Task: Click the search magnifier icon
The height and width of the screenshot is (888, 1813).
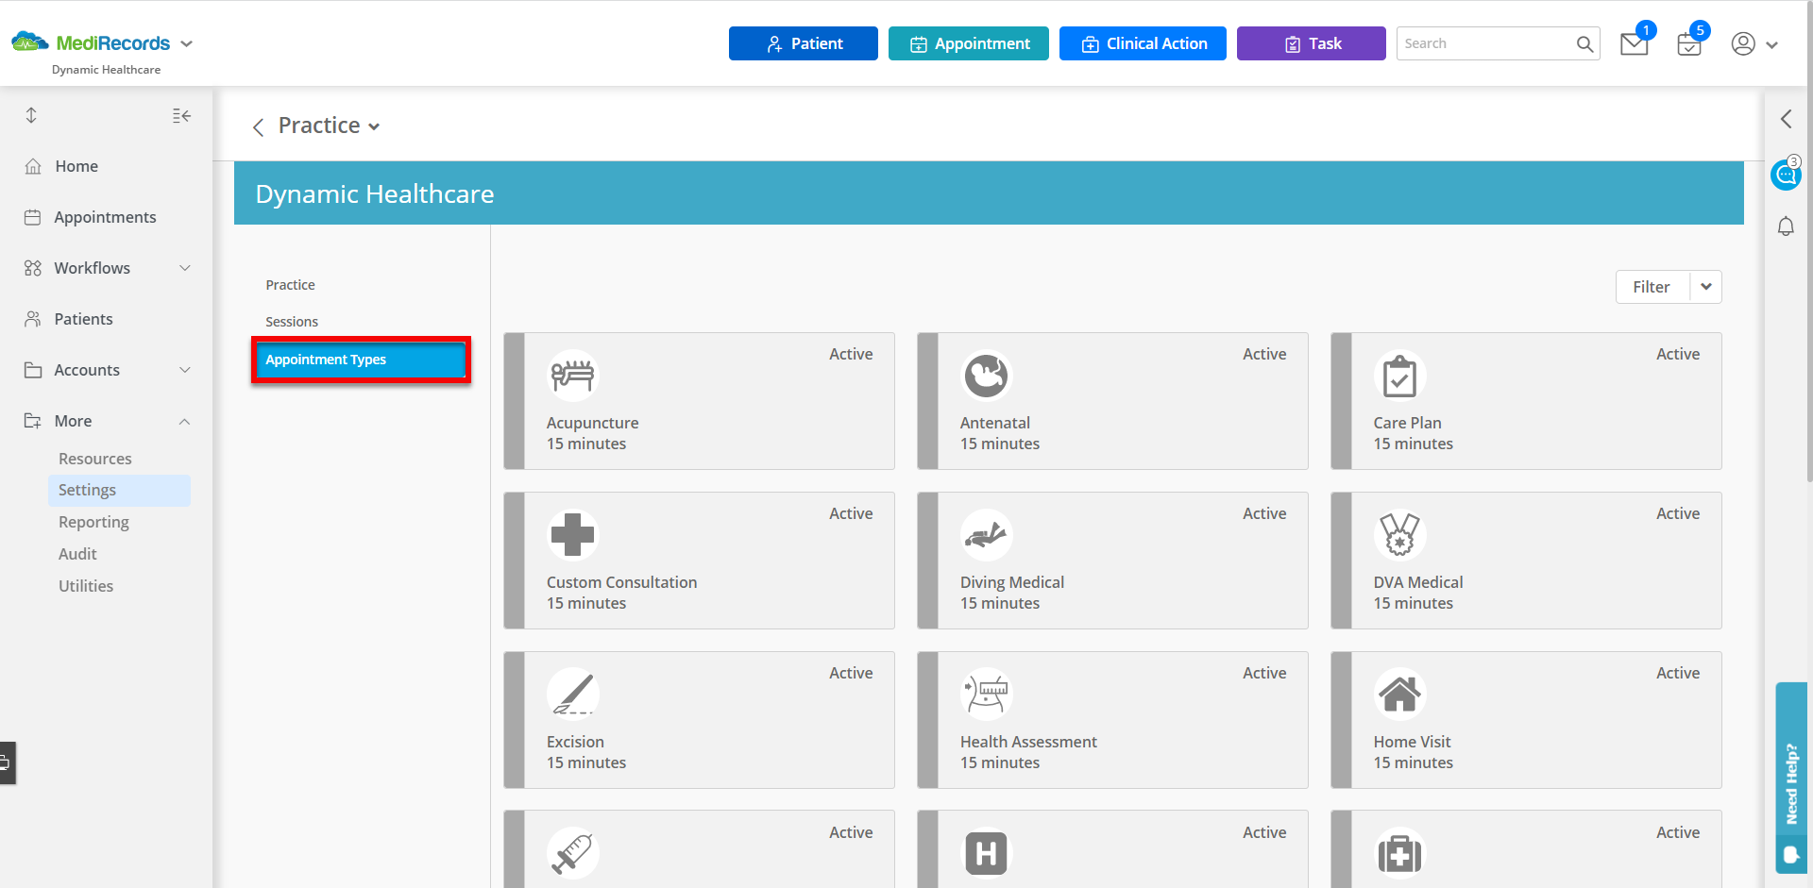Action: tap(1584, 43)
